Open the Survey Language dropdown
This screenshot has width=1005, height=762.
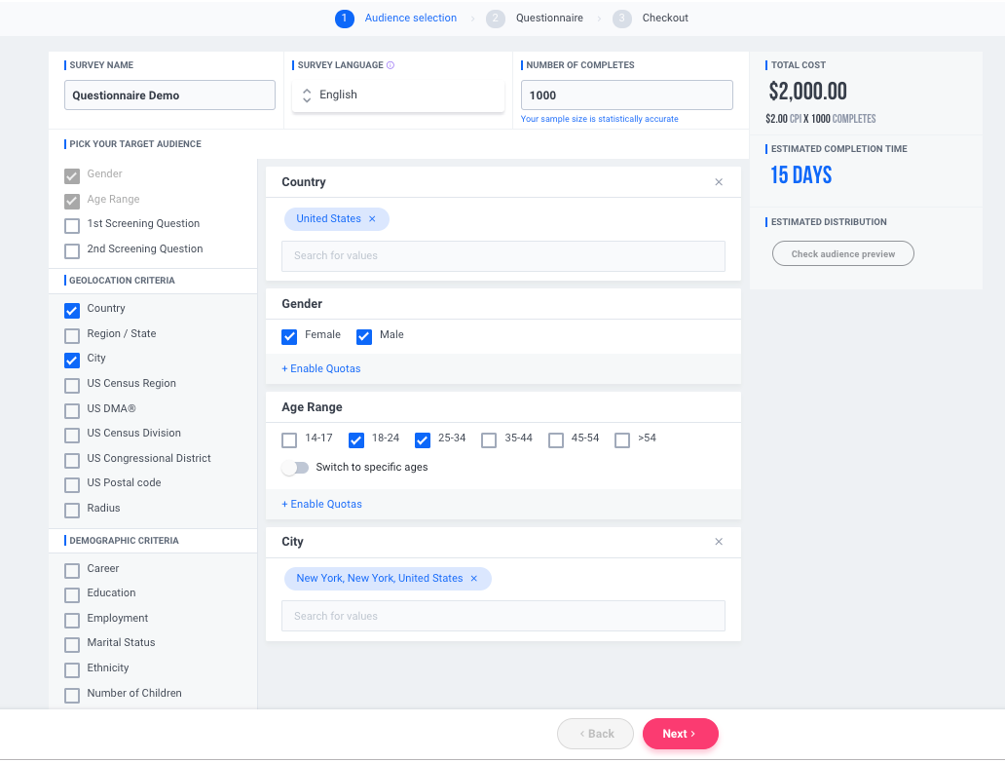pos(398,95)
